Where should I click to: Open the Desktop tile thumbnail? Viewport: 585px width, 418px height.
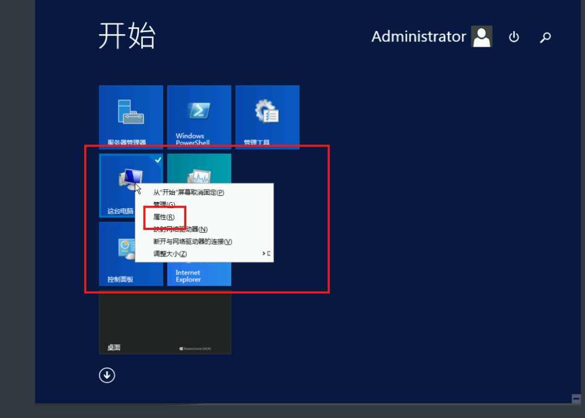pyautogui.click(x=165, y=323)
